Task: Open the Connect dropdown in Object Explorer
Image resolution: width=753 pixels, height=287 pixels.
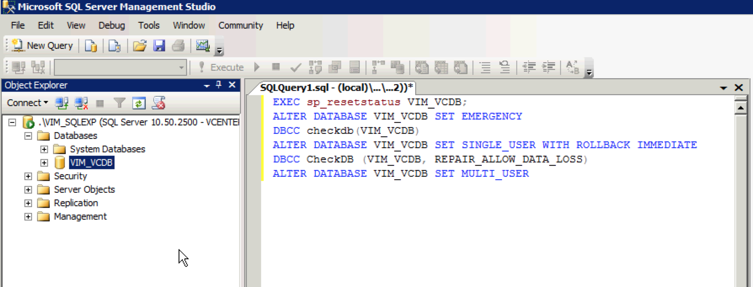Action: tap(27, 103)
